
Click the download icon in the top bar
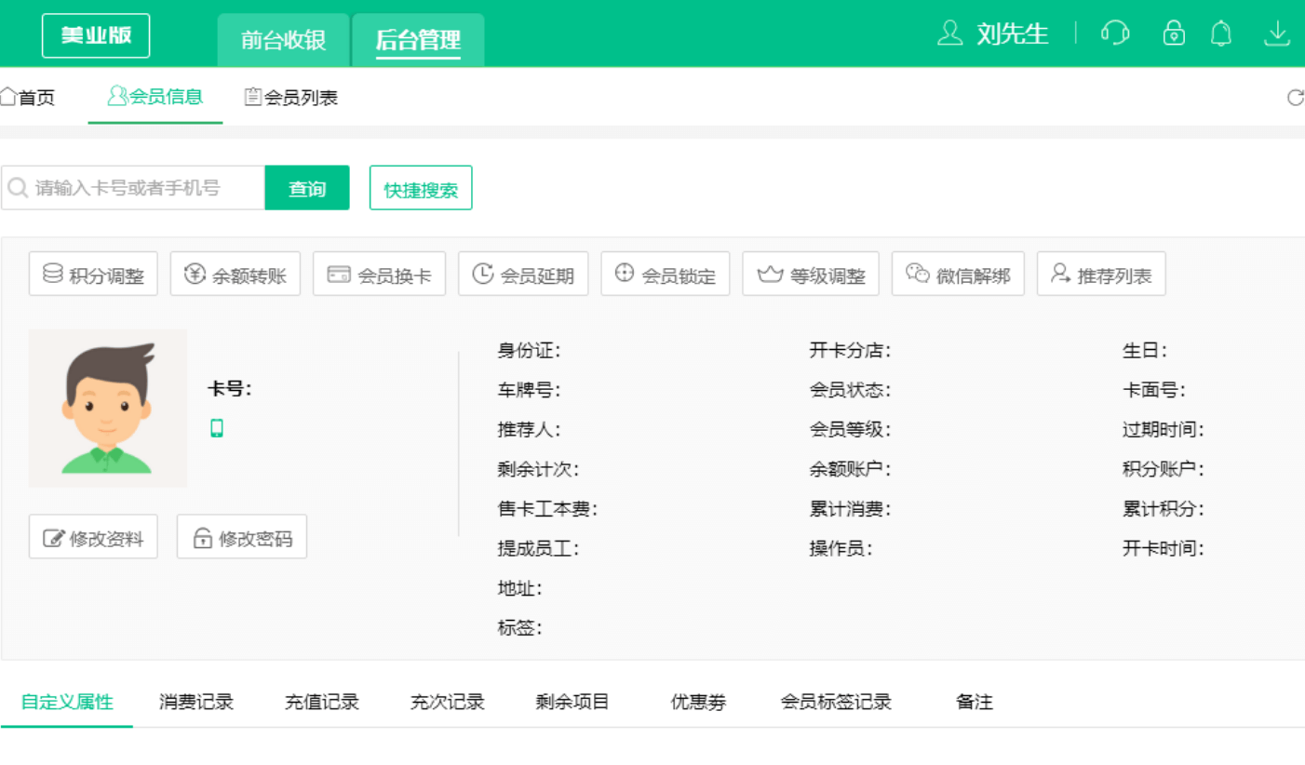1276,33
